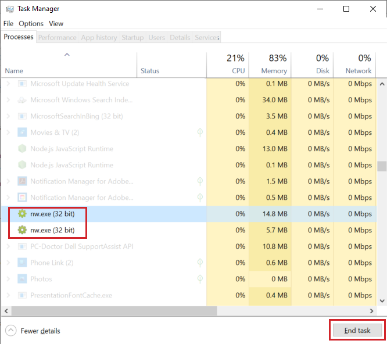Click icon of Node.js process using 13.0 MB
Viewport: 387px width, 344px height.
click(22, 149)
